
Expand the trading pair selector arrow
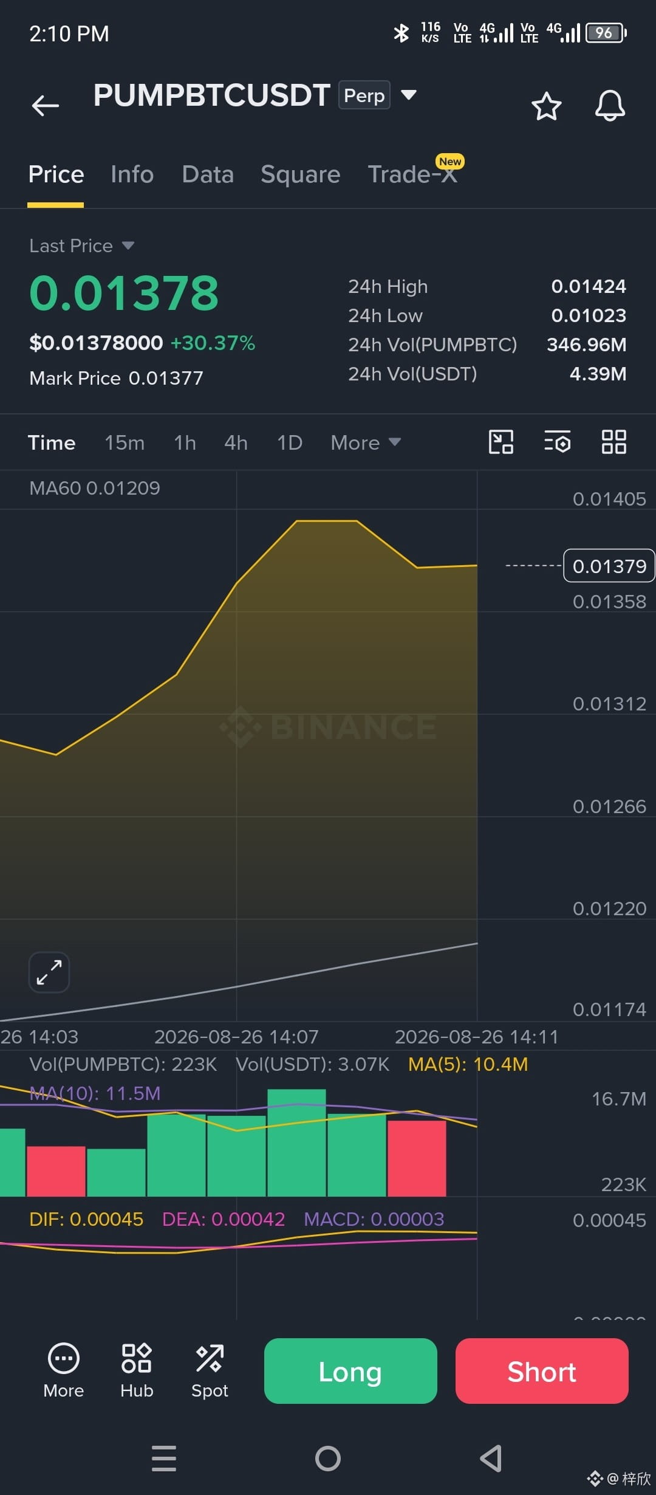[409, 95]
